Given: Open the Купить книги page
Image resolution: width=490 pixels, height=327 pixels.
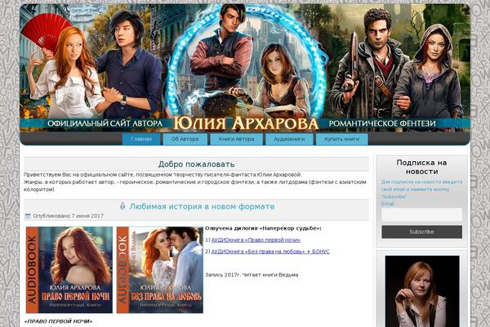Looking at the screenshot, I should pos(341,139).
